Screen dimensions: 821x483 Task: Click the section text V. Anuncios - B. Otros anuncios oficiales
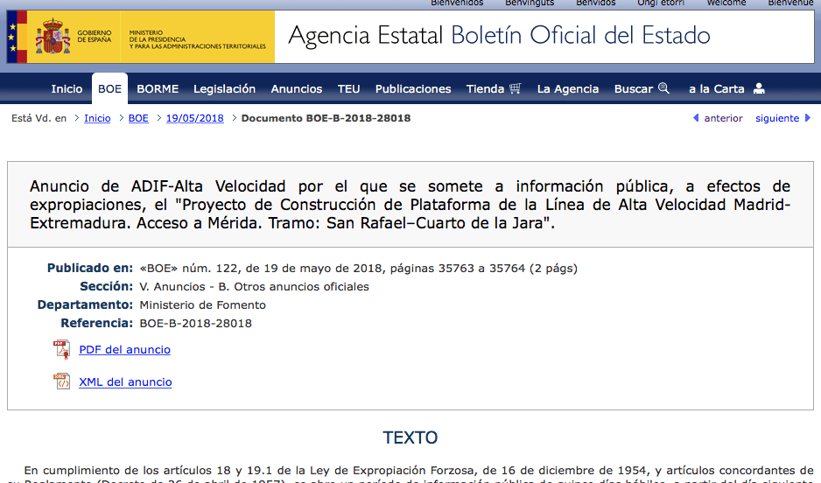coord(254,287)
